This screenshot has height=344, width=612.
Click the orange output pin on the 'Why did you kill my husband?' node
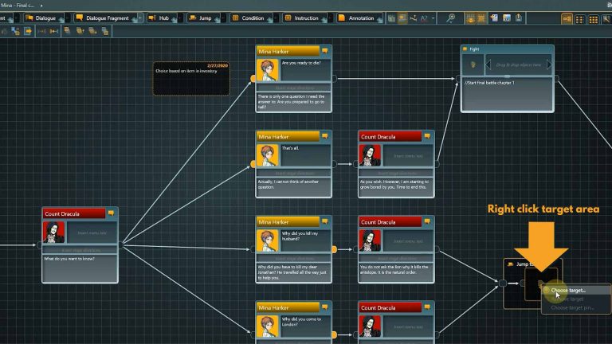(334, 249)
